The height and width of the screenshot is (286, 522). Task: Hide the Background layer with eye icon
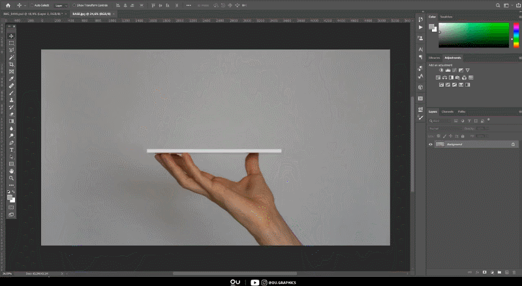[x=431, y=144]
